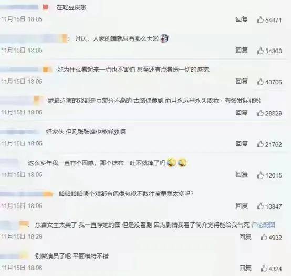Screen dimensions: 291x276
Task: Reply to the comment with 40706 likes
Action: [x=242, y=81]
